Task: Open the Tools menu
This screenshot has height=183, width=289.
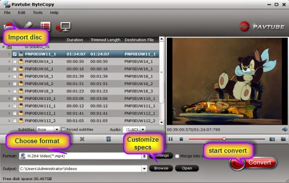Action: coord(38,12)
